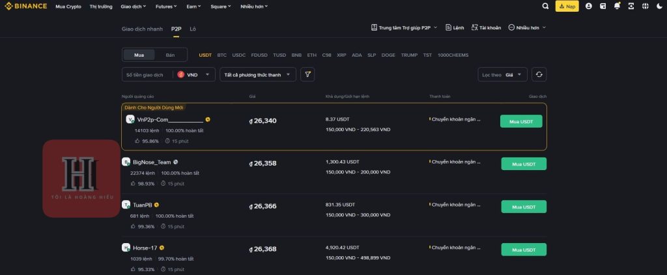Select the USDT coin tab

(205, 55)
